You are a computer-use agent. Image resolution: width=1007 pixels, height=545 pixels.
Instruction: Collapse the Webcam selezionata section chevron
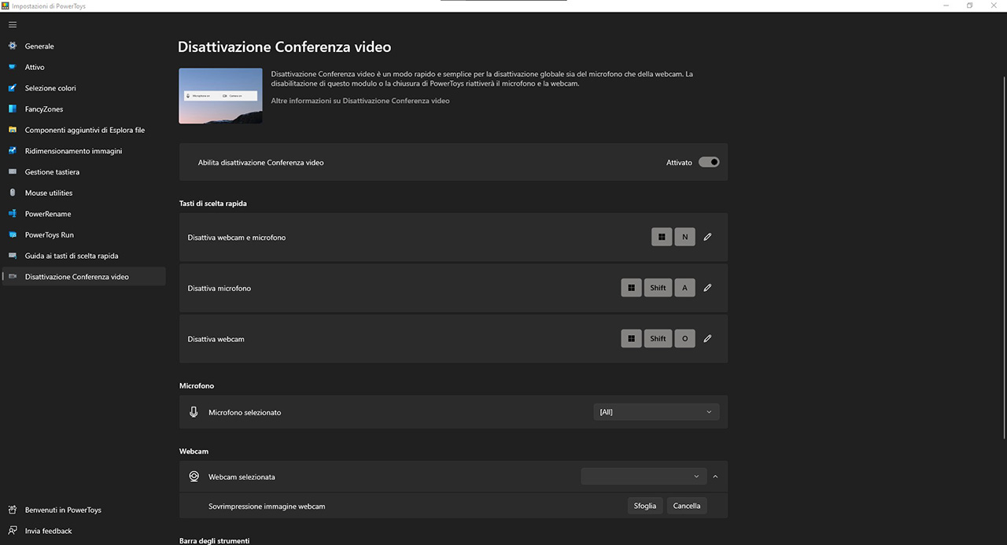[715, 477]
